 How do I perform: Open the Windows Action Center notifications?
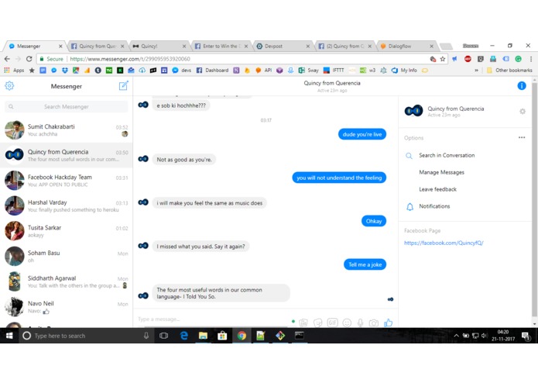coord(526,336)
